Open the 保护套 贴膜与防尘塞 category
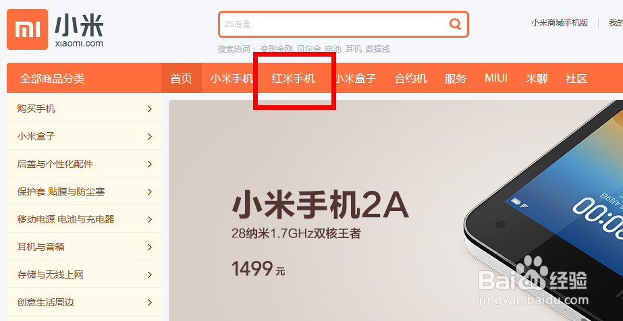Viewport: 623px width, 321px height. coord(84,192)
